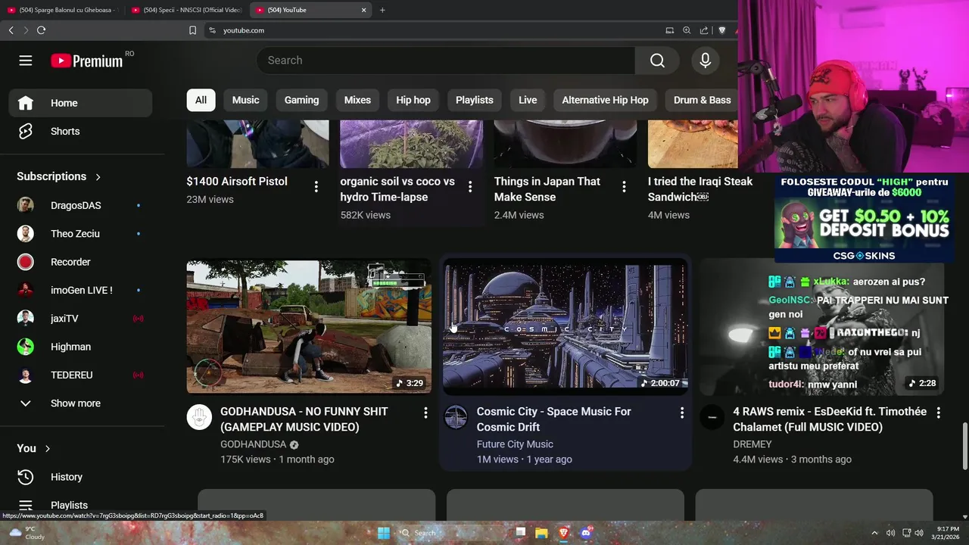Viewport: 969px width, 545px height.
Task: Select the Playlists filter chip
Action: [x=475, y=100]
